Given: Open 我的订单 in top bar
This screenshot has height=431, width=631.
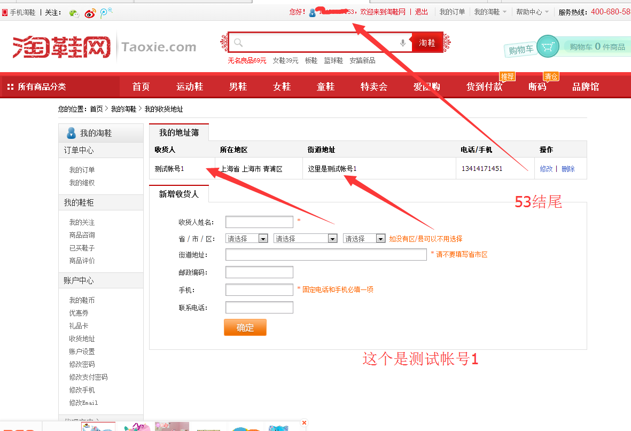Looking at the screenshot, I should (452, 12).
